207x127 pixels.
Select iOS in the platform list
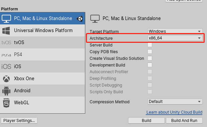42,67
